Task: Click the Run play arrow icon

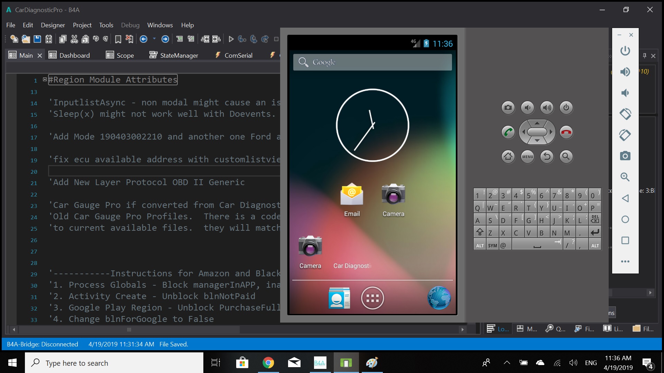Action: pyautogui.click(x=231, y=39)
